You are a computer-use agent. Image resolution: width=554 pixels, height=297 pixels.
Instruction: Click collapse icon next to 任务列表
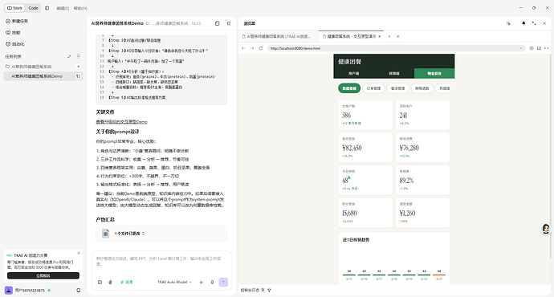click(69, 56)
